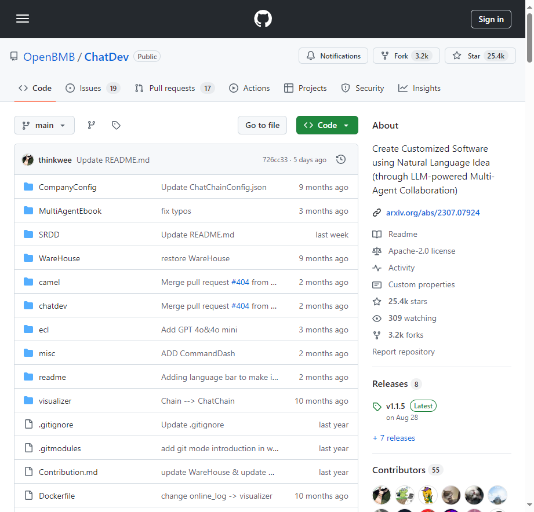534x512 pixels.
Task: Go to GitHub homepage via Octocat logo
Action: pyautogui.click(x=263, y=19)
